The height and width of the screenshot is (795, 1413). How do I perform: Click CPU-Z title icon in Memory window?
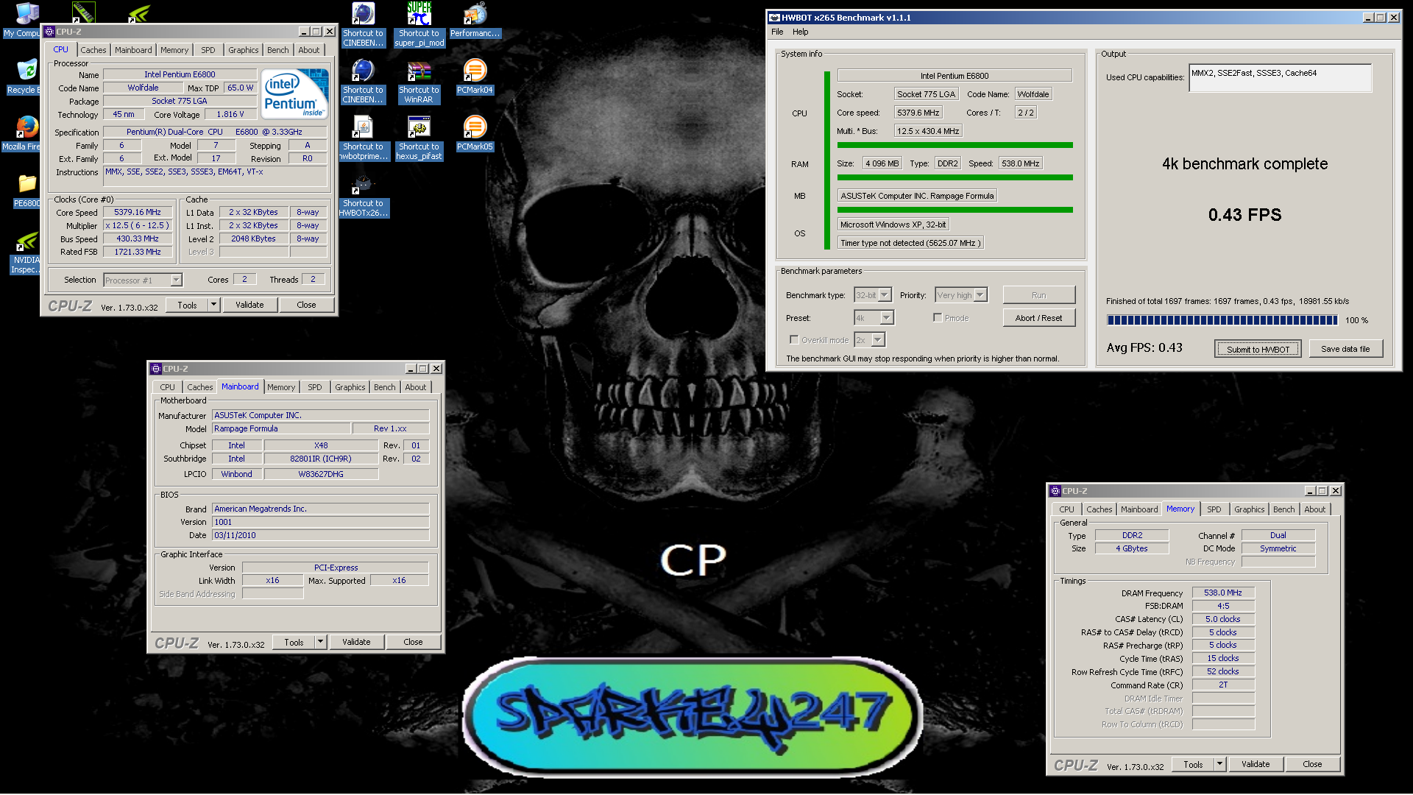point(1055,491)
